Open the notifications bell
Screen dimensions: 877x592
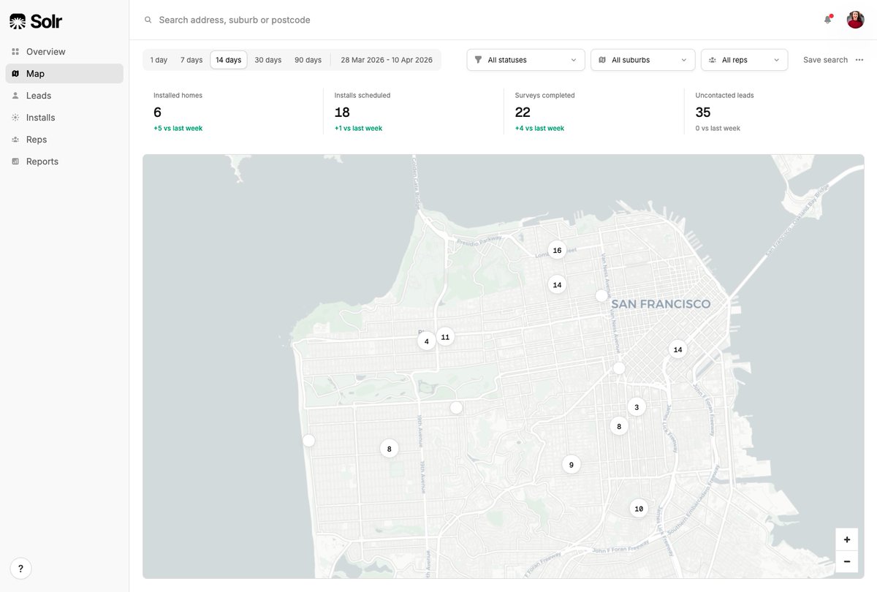click(x=828, y=20)
